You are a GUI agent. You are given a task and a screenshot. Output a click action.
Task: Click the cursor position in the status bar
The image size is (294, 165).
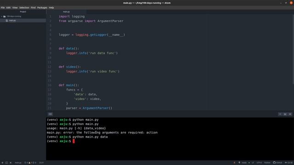point(41,163)
